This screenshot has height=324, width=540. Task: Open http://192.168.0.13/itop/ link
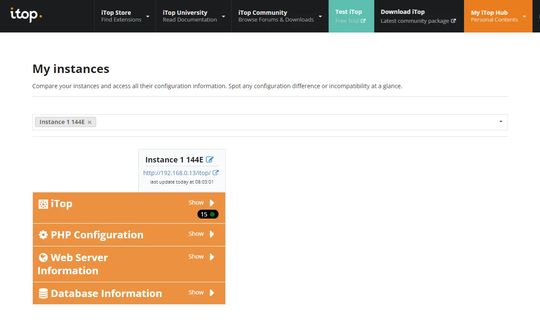(177, 173)
